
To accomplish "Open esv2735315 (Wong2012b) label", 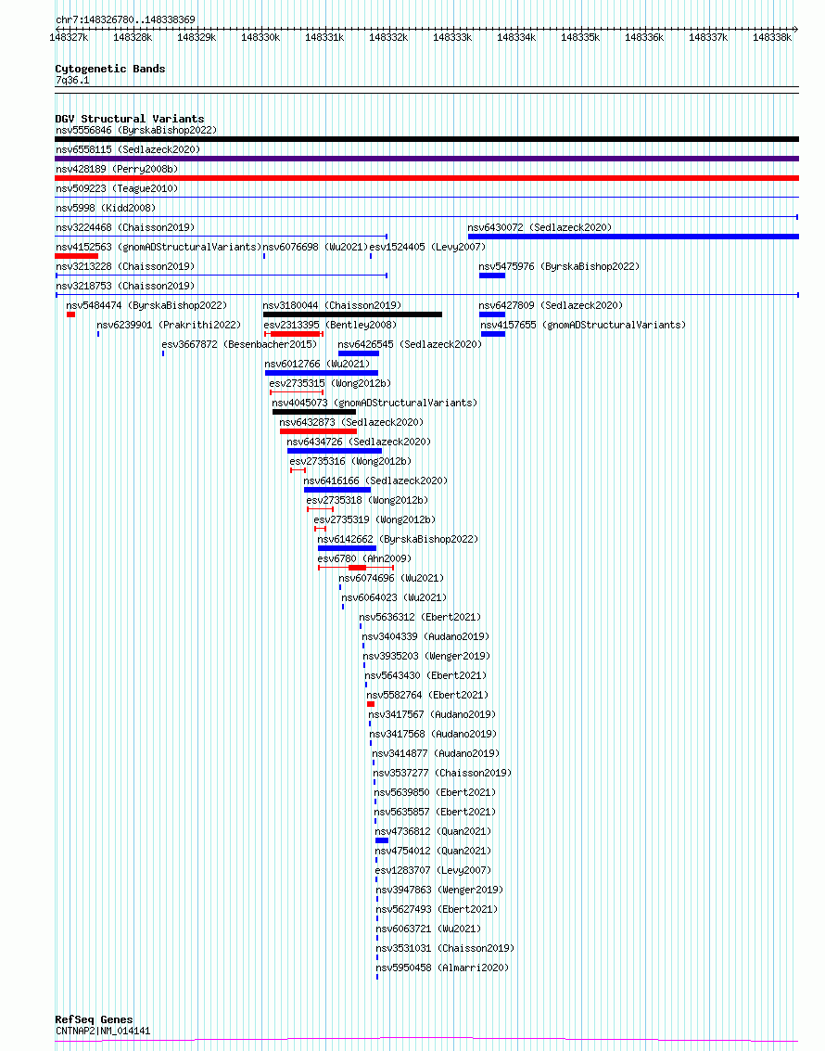I will tap(330, 383).
